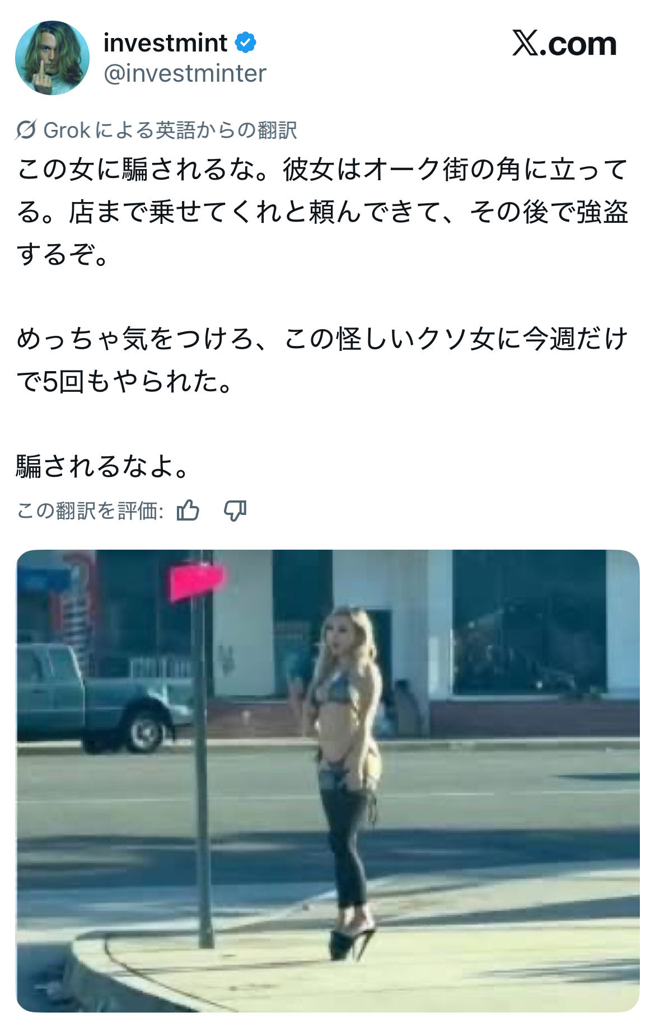
Task: Click the X.com logo
Action: (x=564, y=44)
